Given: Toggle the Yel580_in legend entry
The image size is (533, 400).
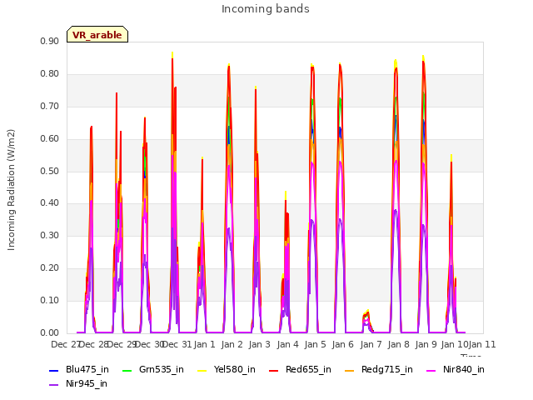Looking at the screenshot, I should (226, 369).
